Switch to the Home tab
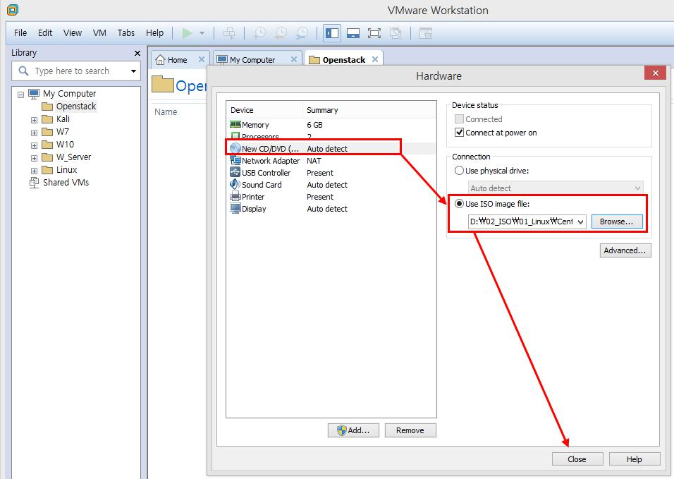 [176, 60]
